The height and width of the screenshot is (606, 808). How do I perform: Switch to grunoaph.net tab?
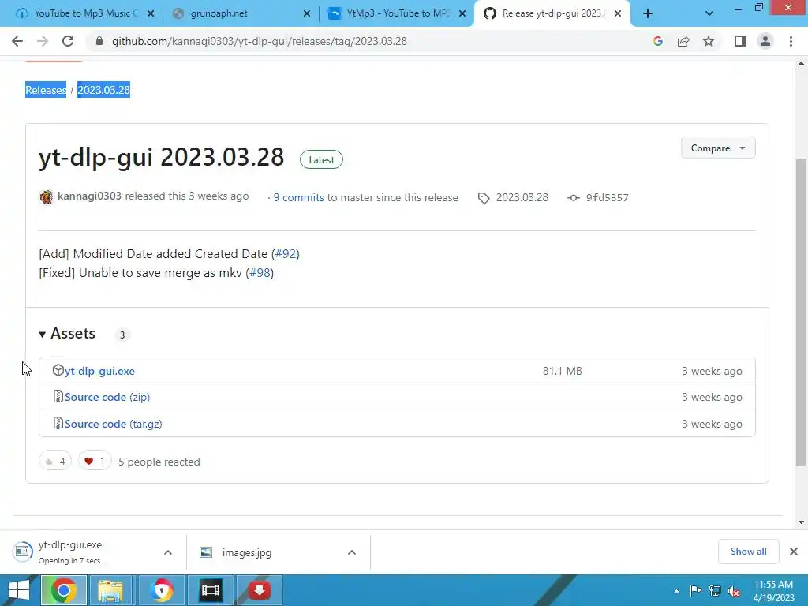tap(240, 13)
